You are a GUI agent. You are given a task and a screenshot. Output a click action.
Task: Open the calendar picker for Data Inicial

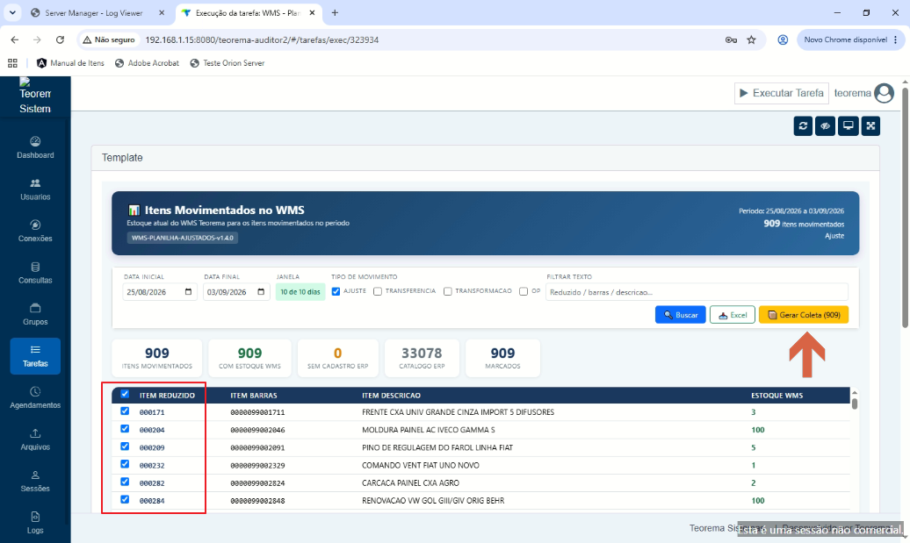(x=188, y=292)
